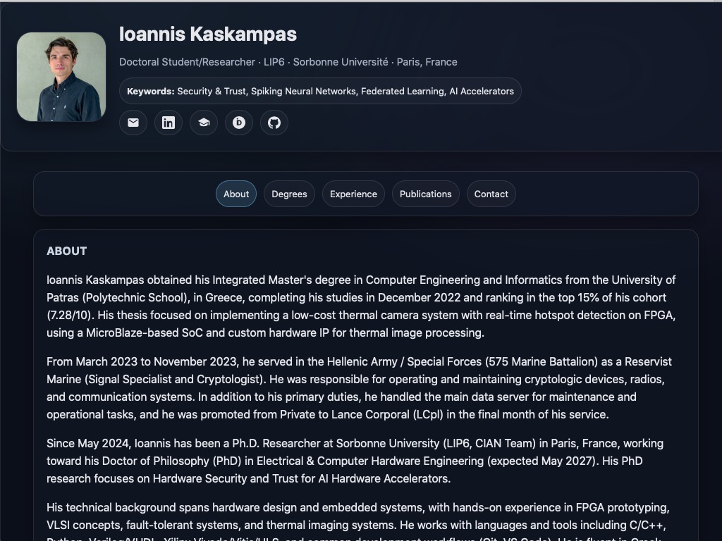Image resolution: width=722 pixels, height=541 pixels.
Task: Click the ABOUT section heading
Action: (x=67, y=251)
